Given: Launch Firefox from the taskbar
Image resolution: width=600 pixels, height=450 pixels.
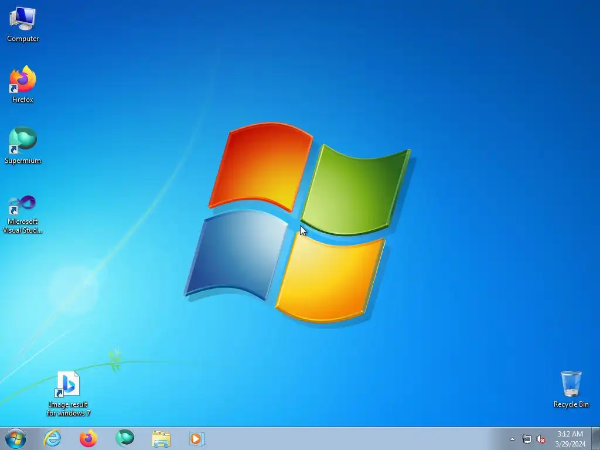Looking at the screenshot, I should tap(88, 438).
